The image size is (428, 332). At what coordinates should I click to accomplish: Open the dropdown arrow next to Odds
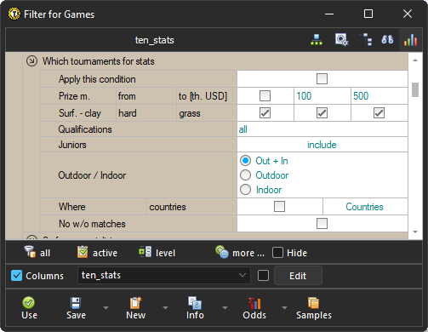click(284, 307)
